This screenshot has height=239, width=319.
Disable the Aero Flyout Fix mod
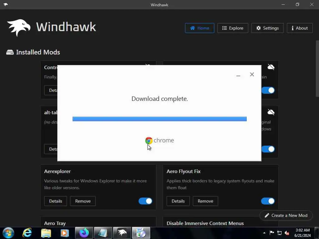pos(268,201)
